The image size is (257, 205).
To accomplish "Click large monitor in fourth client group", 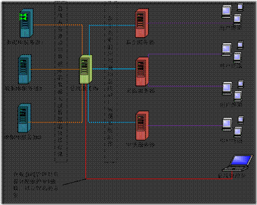I will point(227,124).
